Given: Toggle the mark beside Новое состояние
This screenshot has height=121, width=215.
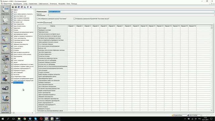Looking at the screenshot, I should tap(12, 83).
